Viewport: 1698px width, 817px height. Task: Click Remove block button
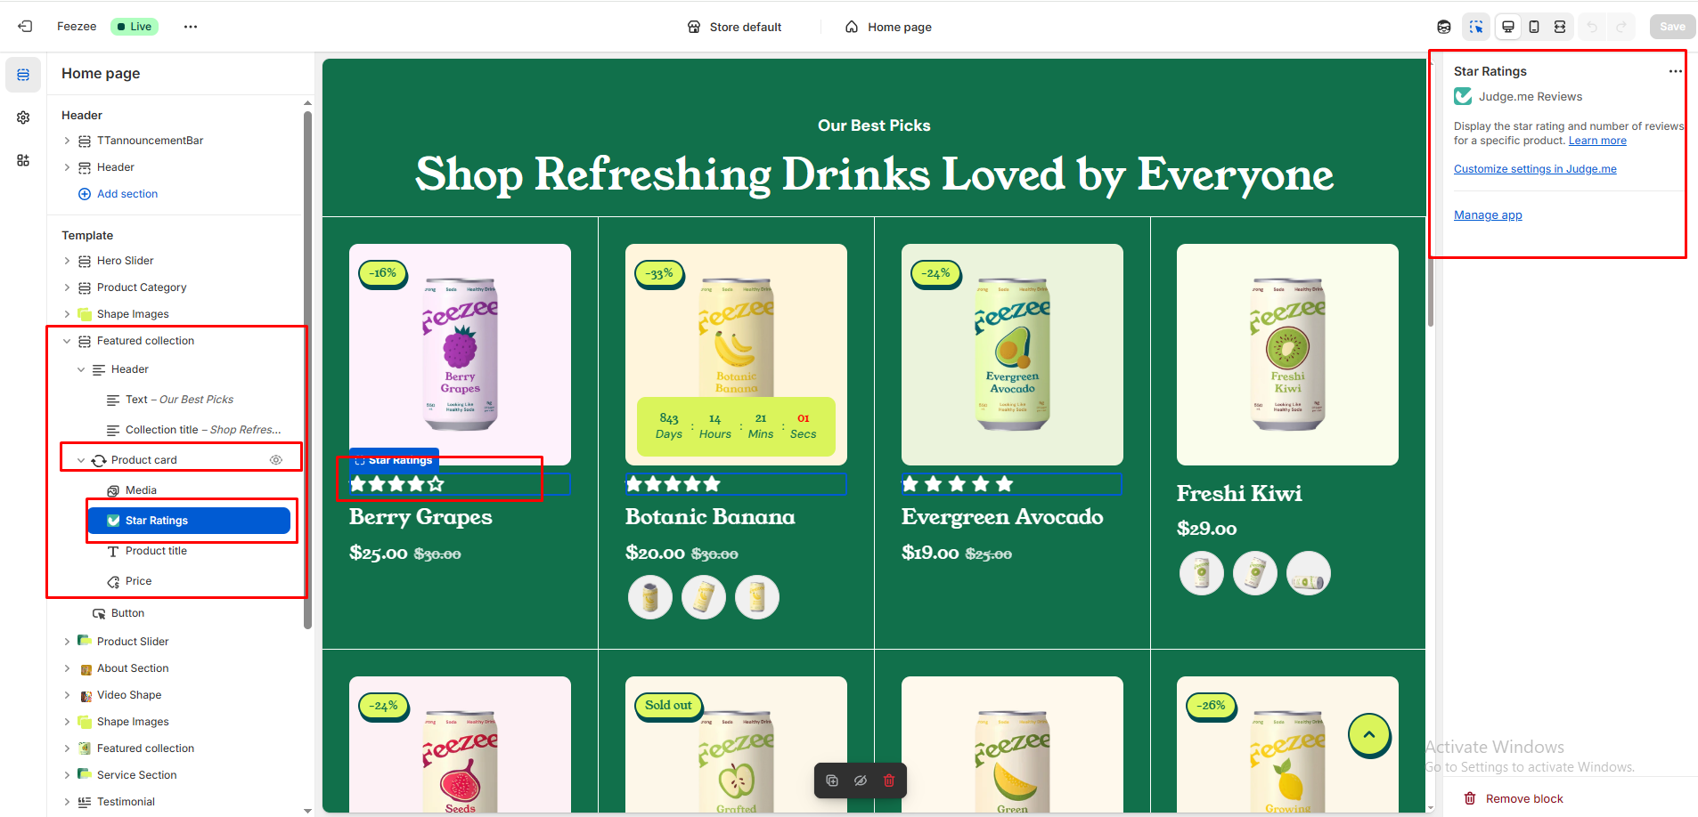(x=1514, y=798)
